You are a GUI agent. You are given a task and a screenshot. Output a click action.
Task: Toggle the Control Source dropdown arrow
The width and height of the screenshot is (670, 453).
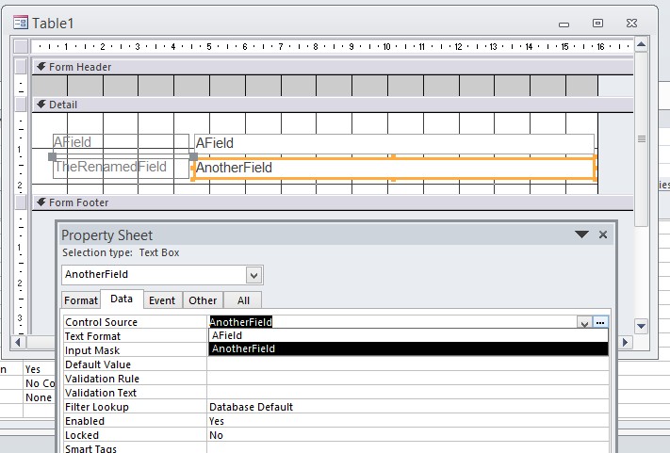click(583, 323)
